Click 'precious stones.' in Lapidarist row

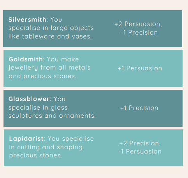point(35,155)
